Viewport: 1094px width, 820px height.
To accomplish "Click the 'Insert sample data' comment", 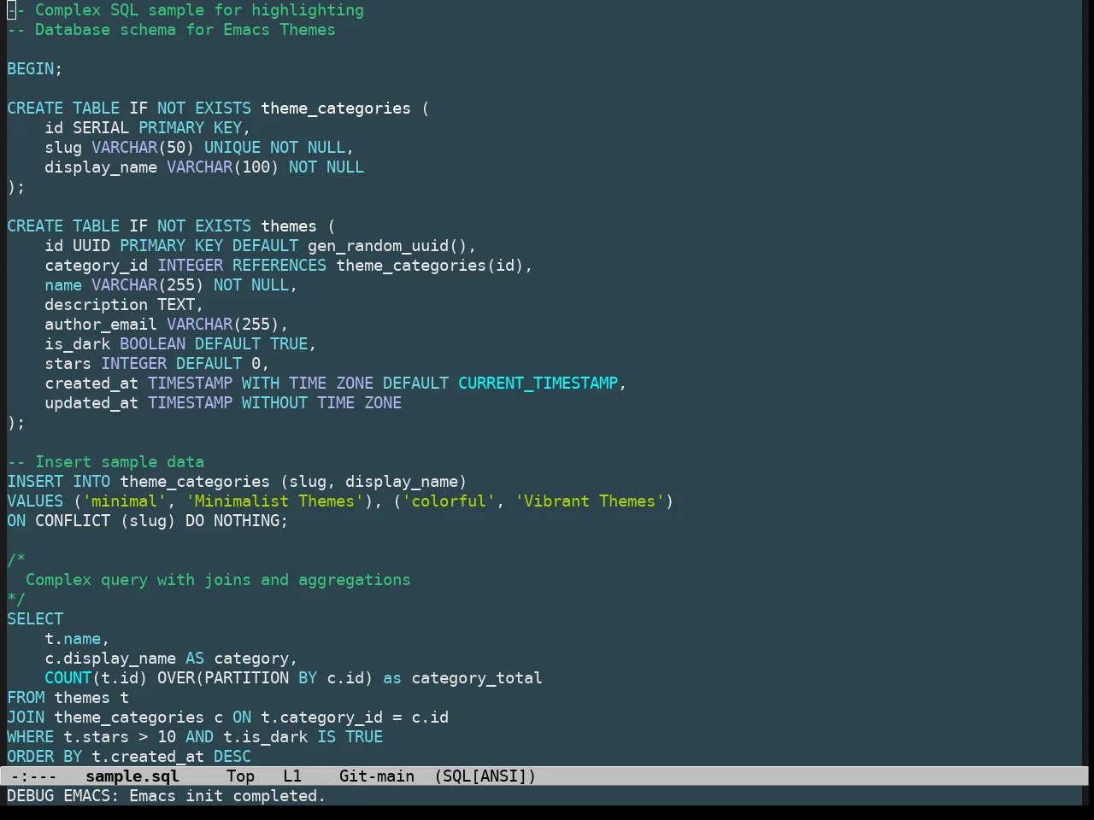I will tap(105, 462).
